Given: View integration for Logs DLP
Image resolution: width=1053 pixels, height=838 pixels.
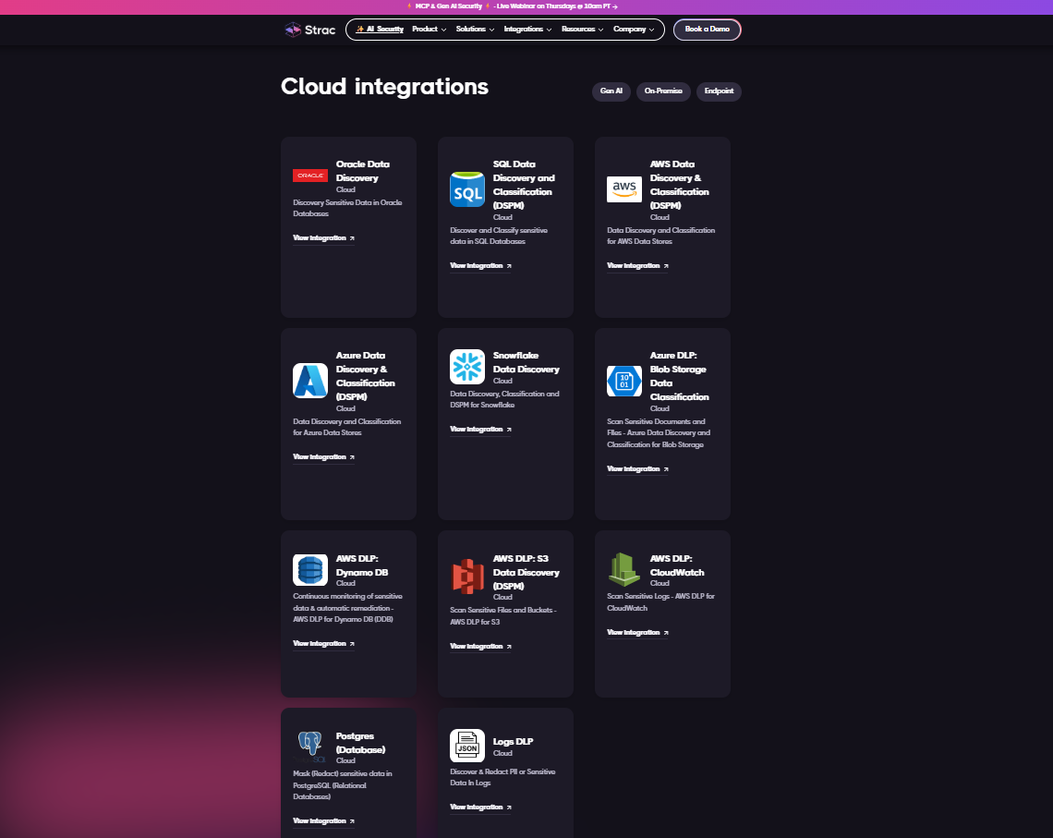Looking at the screenshot, I should (x=481, y=808).
